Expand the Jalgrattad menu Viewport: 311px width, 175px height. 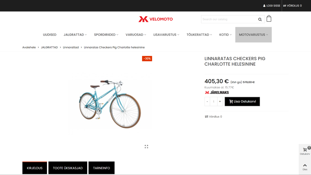[75, 35]
